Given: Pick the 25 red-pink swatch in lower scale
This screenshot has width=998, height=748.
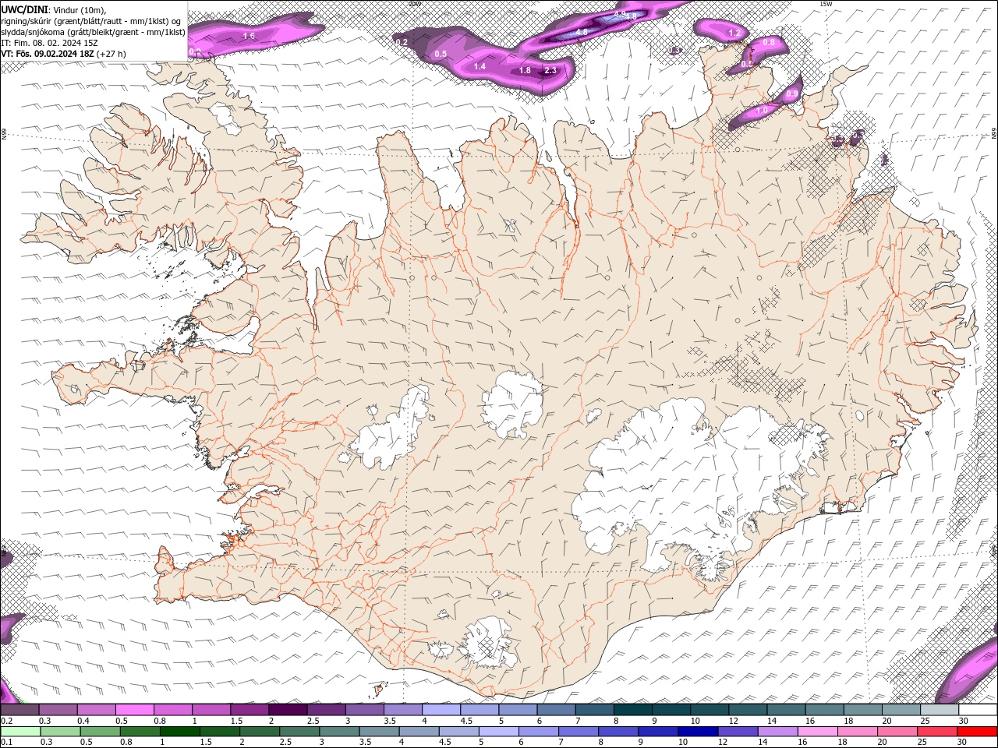Looking at the screenshot, I should pos(938,731).
